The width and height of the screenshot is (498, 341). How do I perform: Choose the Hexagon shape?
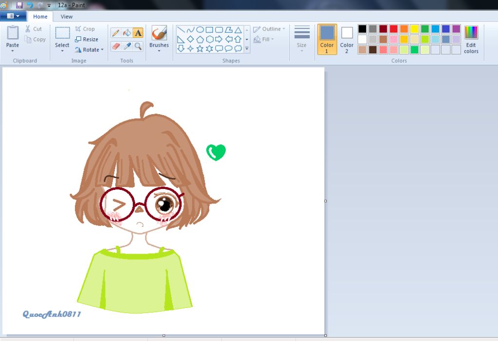pos(209,39)
